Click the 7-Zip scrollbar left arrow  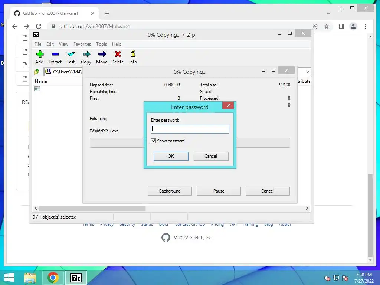click(x=36, y=209)
